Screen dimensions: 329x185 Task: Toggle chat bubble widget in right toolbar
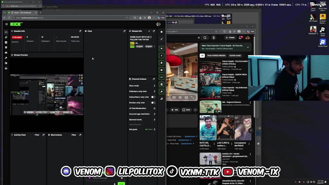click(161, 70)
